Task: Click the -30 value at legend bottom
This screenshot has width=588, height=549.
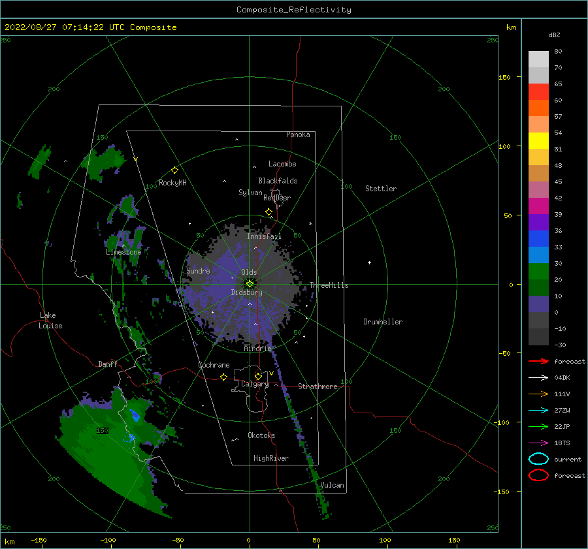Action: tap(560, 345)
